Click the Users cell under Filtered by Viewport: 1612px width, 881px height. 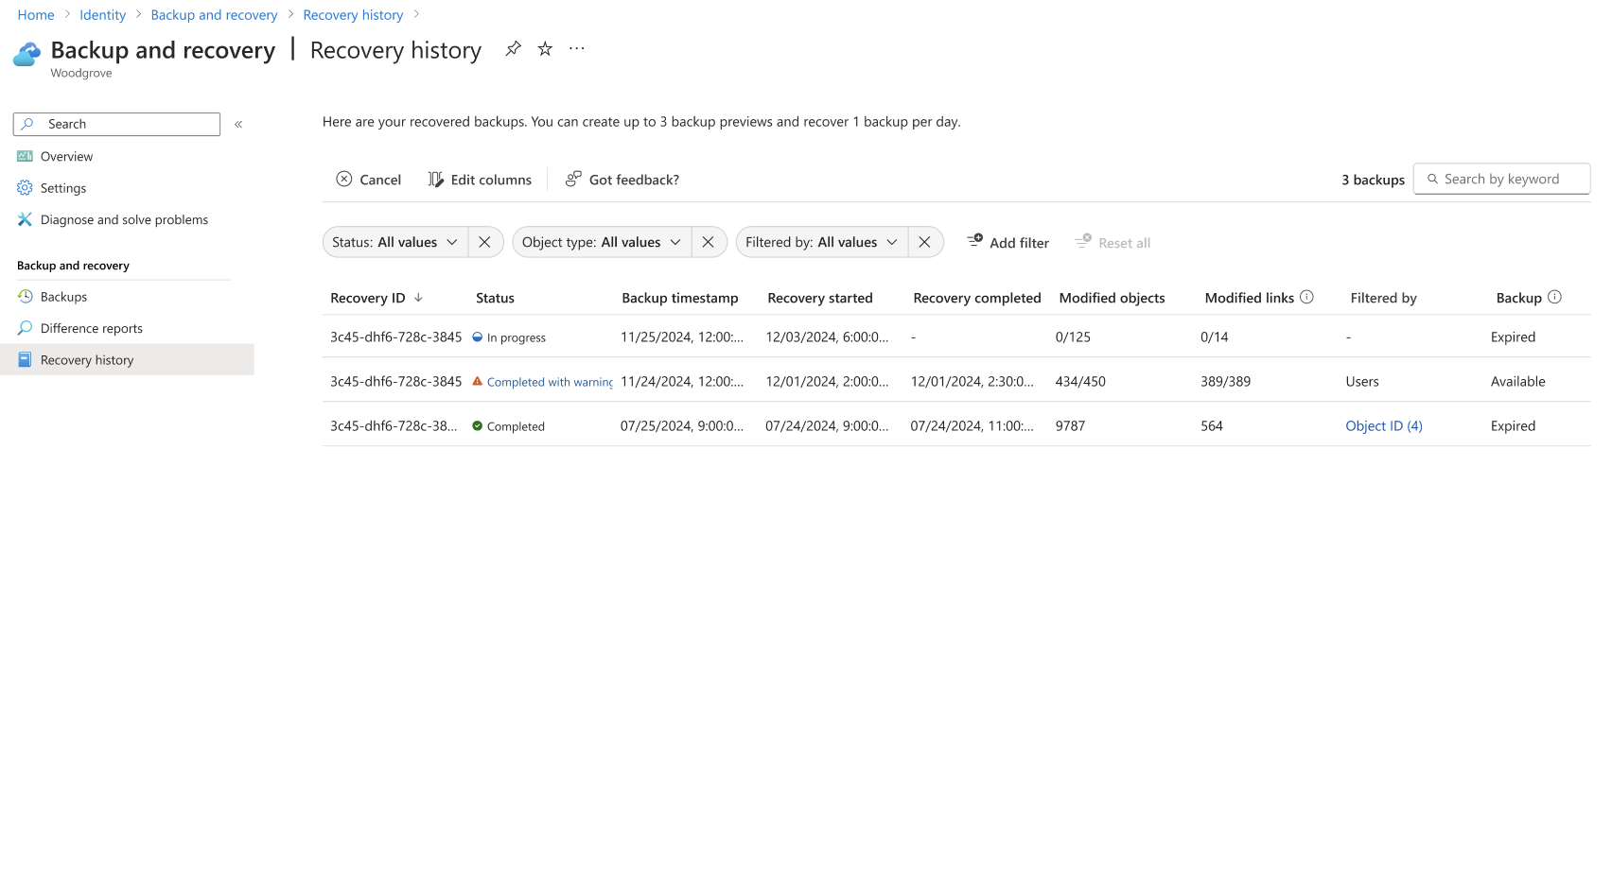tap(1362, 382)
